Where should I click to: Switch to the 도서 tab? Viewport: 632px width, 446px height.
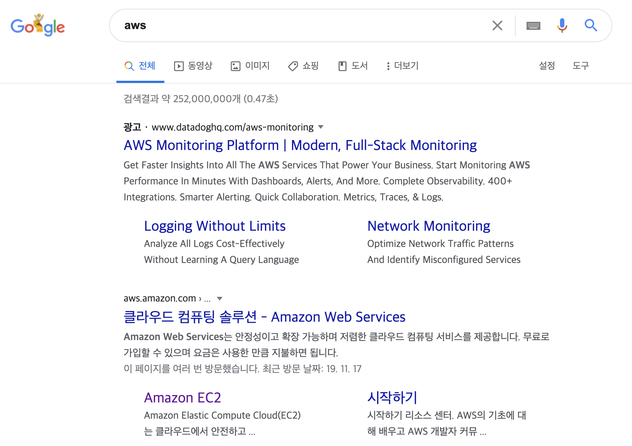353,66
